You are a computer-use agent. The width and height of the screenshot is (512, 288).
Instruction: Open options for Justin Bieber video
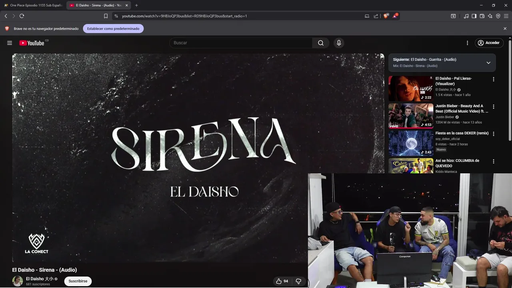493,107
